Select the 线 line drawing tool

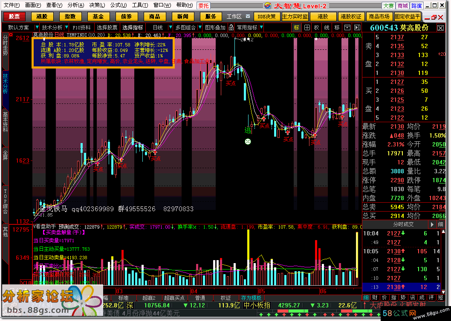(x=327, y=28)
